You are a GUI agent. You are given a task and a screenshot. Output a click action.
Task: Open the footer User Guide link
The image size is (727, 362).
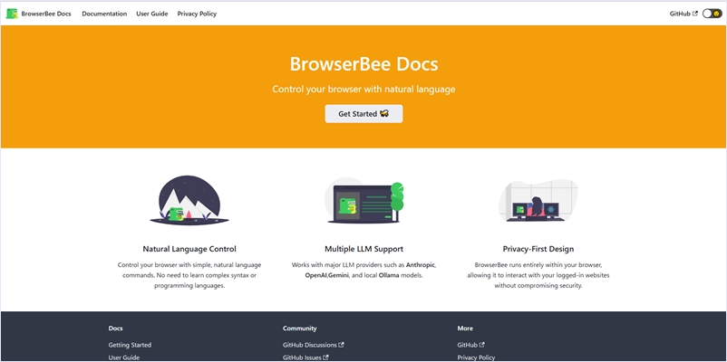tap(124, 357)
